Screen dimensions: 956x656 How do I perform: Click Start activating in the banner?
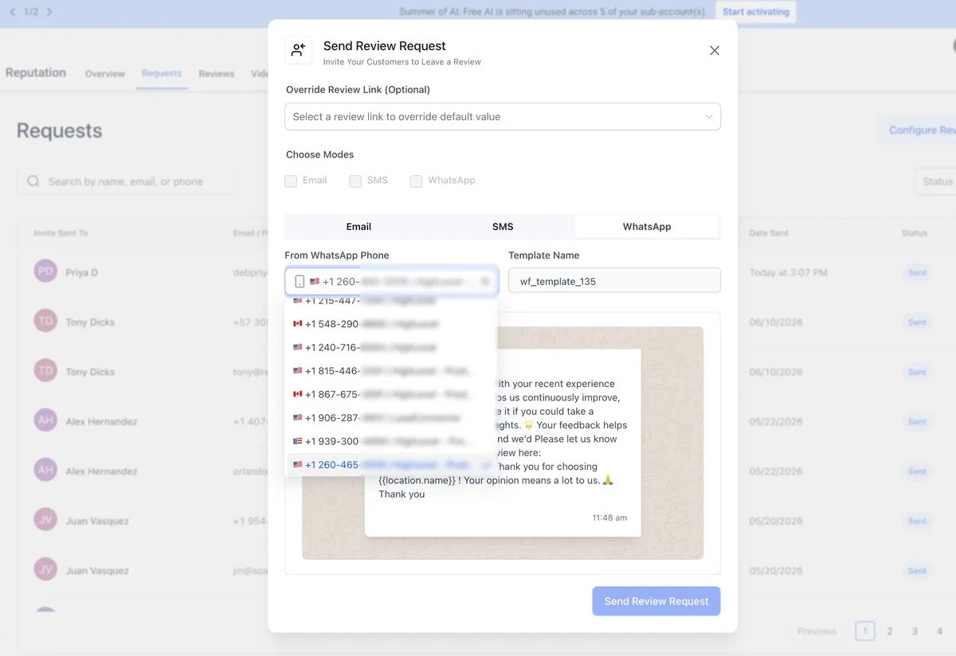[755, 12]
